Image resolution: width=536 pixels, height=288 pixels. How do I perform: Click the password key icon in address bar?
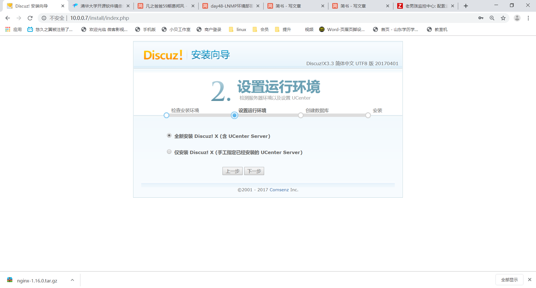(481, 18)
